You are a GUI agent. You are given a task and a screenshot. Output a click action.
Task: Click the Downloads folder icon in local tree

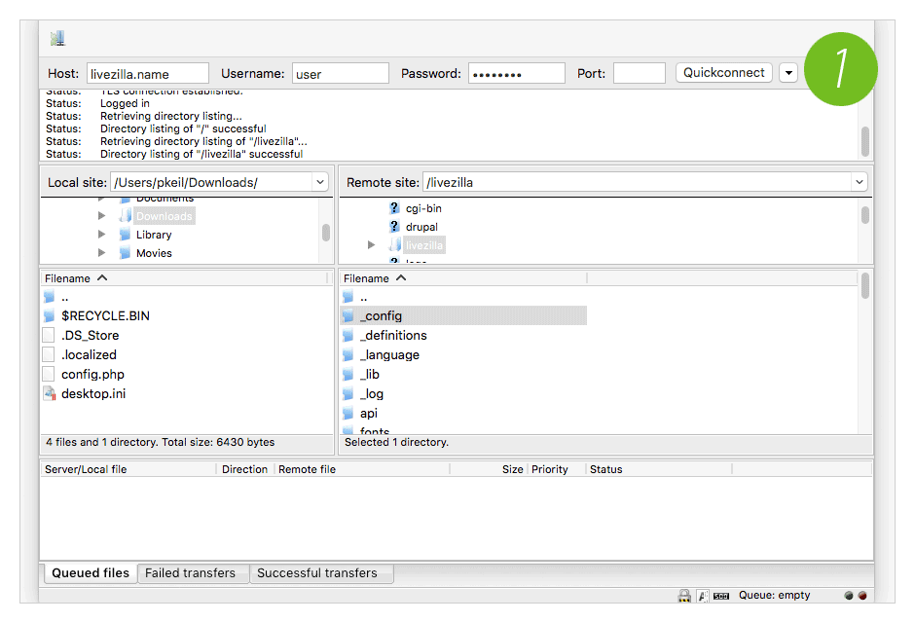click(125, 216)
